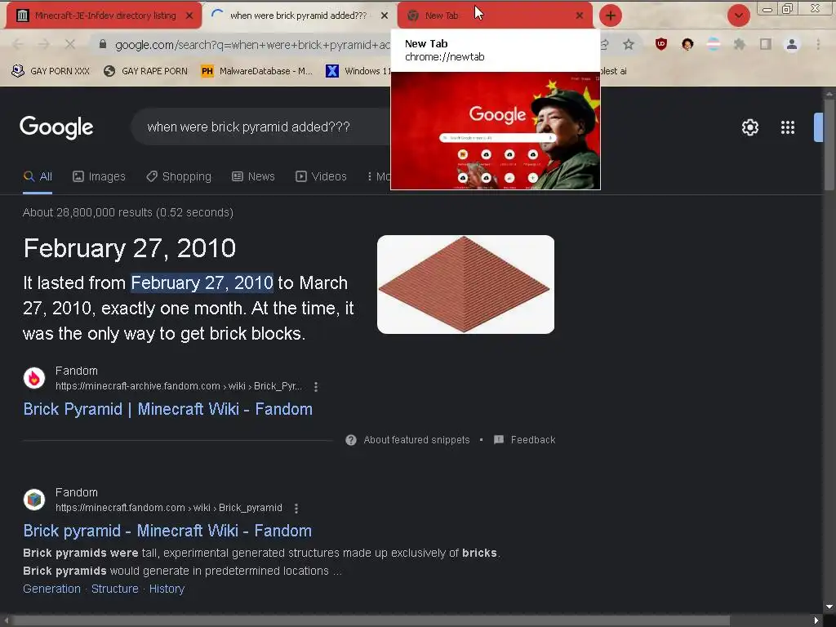Open Brick pyramid minecraft.fandom.com result
This screenshot has height=627, width=836.
[167, 531]
